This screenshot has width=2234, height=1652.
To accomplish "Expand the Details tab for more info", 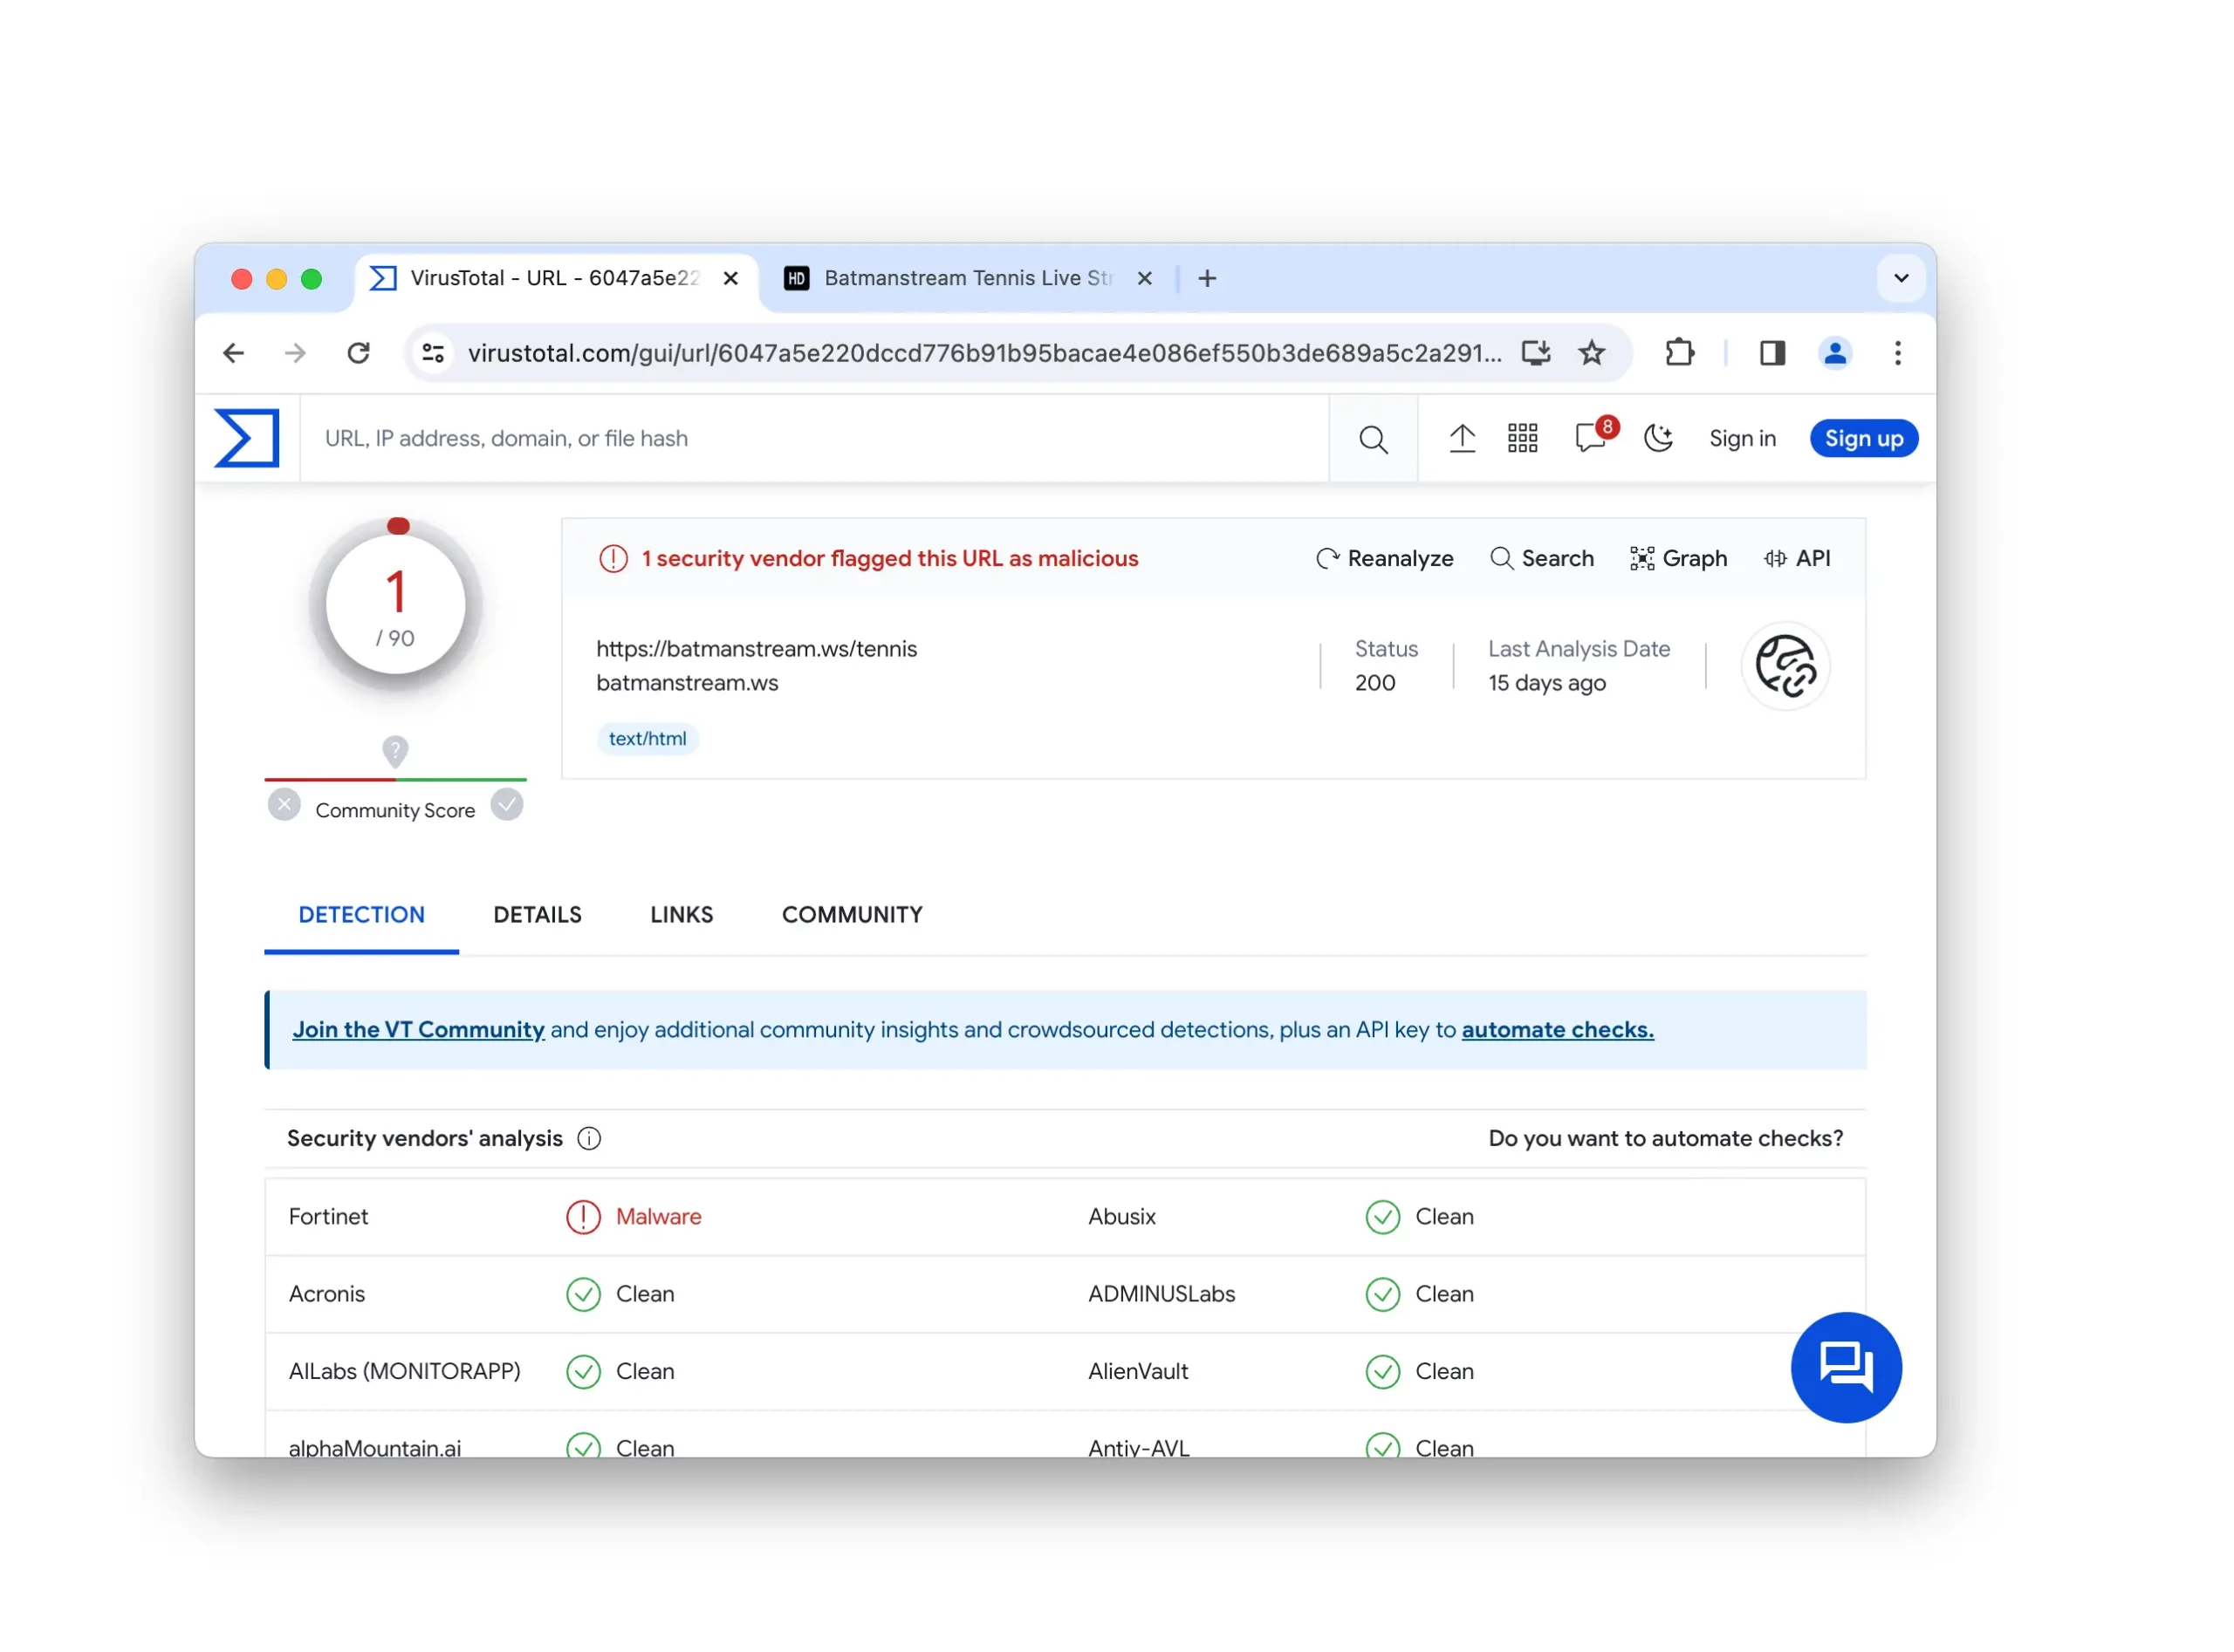I will pos(538,914).
